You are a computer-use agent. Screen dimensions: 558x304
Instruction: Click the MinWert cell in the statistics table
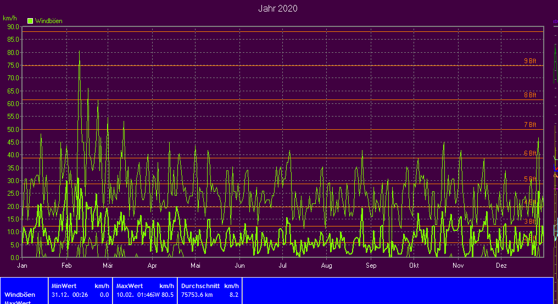tap(80, 290)
